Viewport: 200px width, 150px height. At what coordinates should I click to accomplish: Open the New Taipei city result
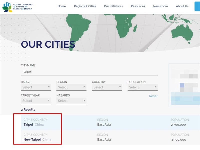pos(32,140)
